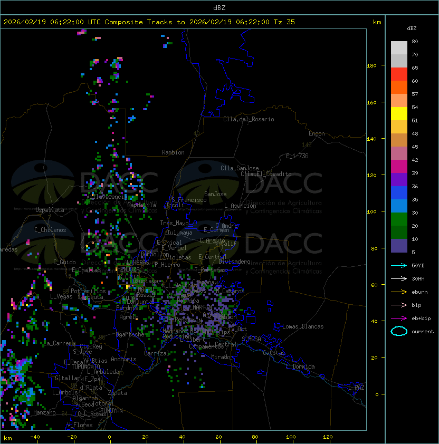Click the 'L_Dormida' map label

pyautogui.click(x=300, y=366)
